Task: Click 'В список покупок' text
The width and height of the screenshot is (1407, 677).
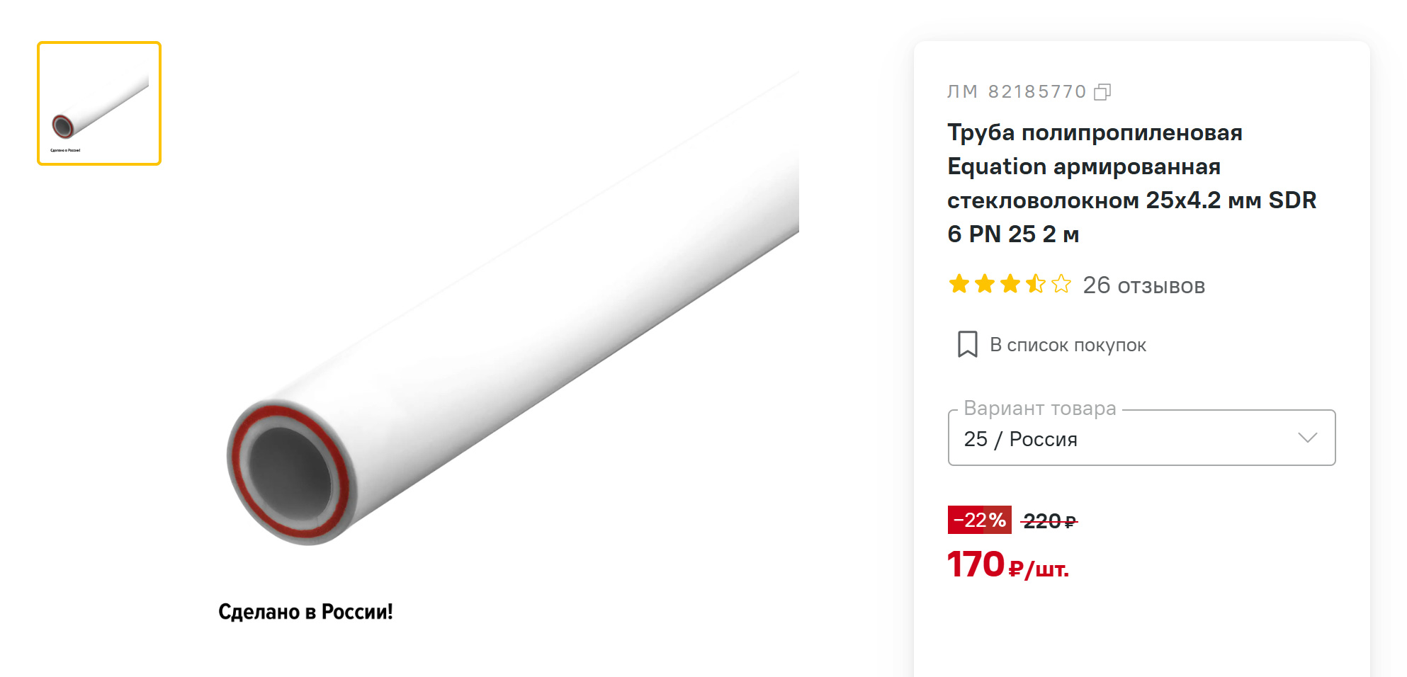Action: pyautogui.click(x=1068, y=345)
